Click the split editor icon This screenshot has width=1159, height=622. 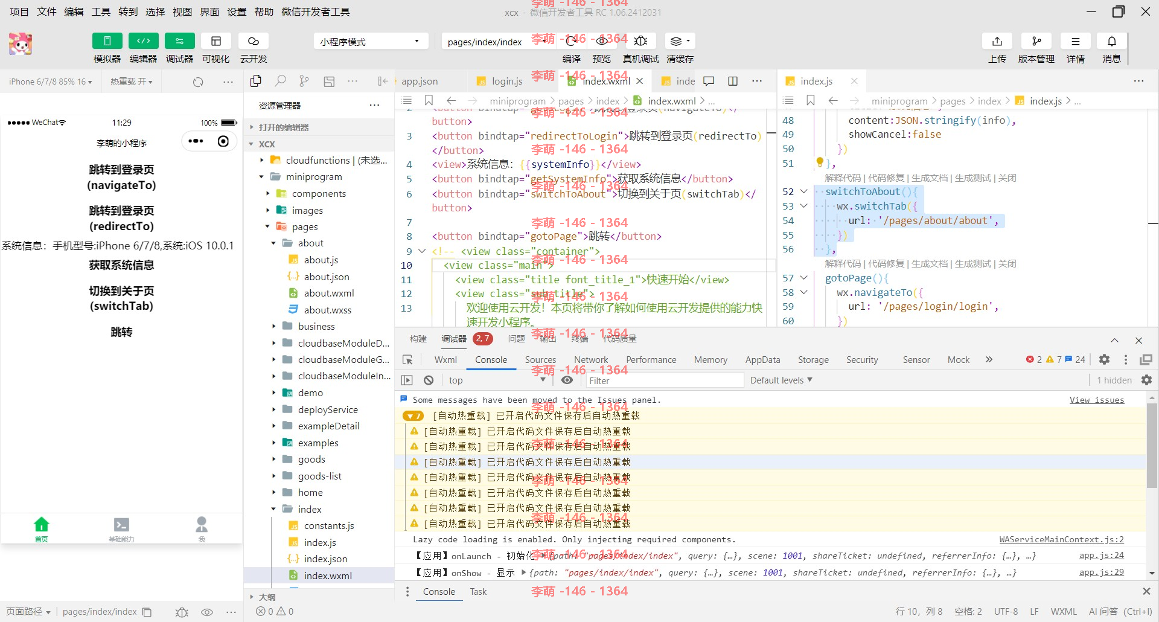(733, 81)
